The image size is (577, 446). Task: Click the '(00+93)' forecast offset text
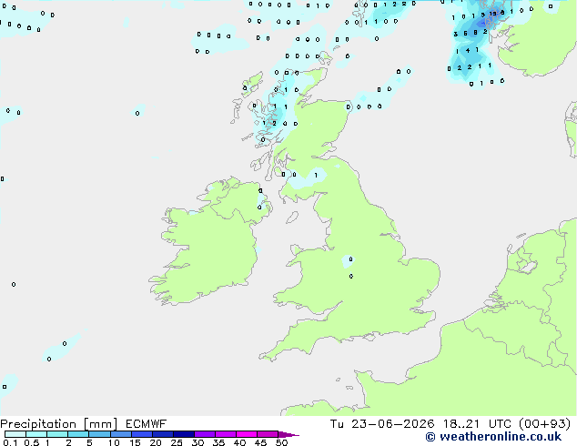coord(545,424)
